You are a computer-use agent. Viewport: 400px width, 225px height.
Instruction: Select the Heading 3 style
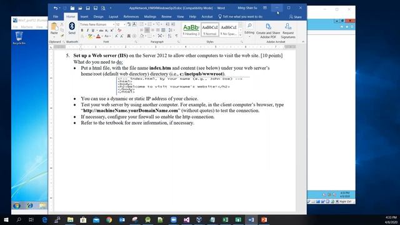pyautogui.click(x=191, y=29)
